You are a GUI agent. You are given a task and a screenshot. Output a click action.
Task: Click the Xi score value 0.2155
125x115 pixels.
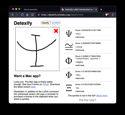pyautogui.click(x=91, y=84)
